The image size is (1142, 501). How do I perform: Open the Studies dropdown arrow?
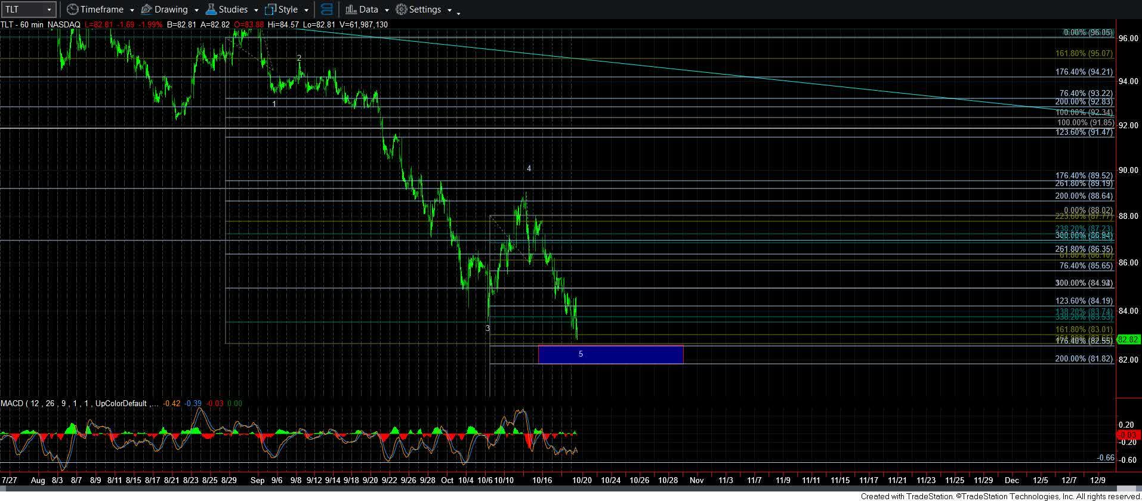click(x=256, y=10)
